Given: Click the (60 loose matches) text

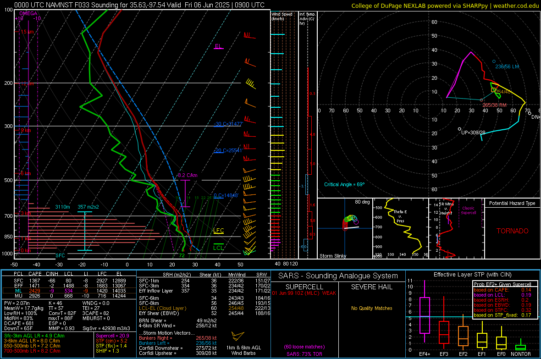Looking at the screenshot, I should [x=304, y=347].
